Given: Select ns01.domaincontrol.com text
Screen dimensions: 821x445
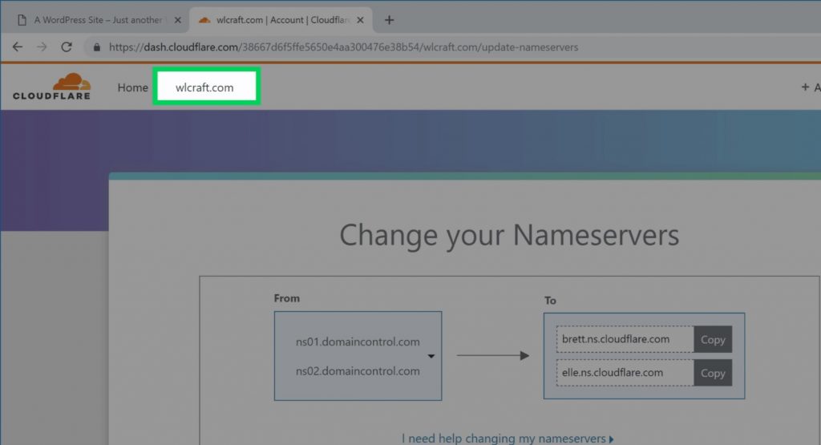Looking at the screenshot, I should click(x=358, y=342).
